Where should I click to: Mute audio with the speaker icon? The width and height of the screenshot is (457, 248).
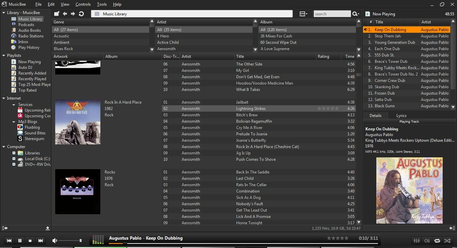click(x=55, y=241)
